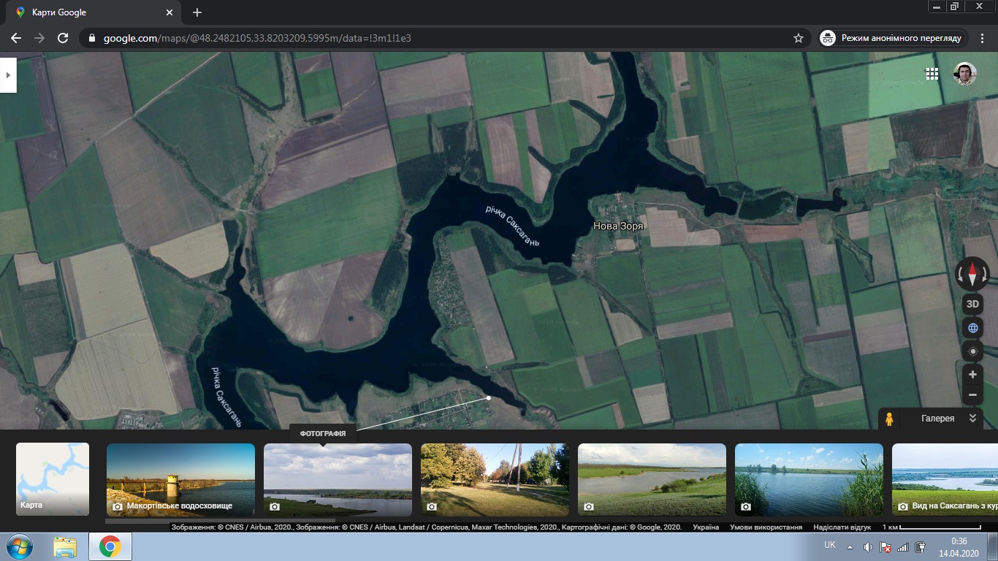Open a new browser tab

point(197,12)
